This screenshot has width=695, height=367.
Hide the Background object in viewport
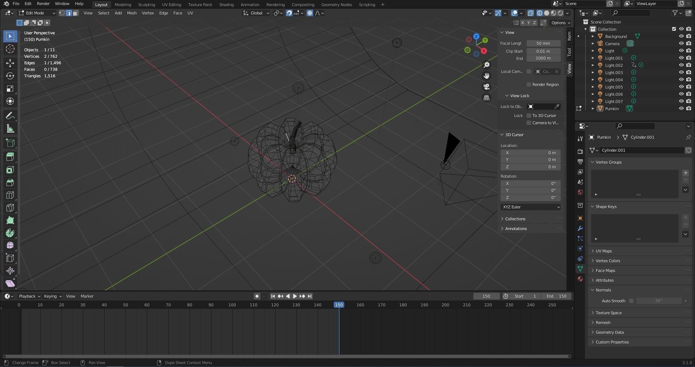pos(681,36)
